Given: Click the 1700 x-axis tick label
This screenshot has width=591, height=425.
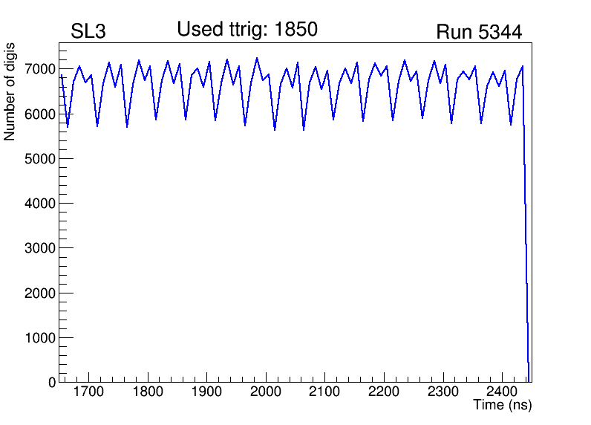Looking at the screenshot, I should [x=89, y=392].
